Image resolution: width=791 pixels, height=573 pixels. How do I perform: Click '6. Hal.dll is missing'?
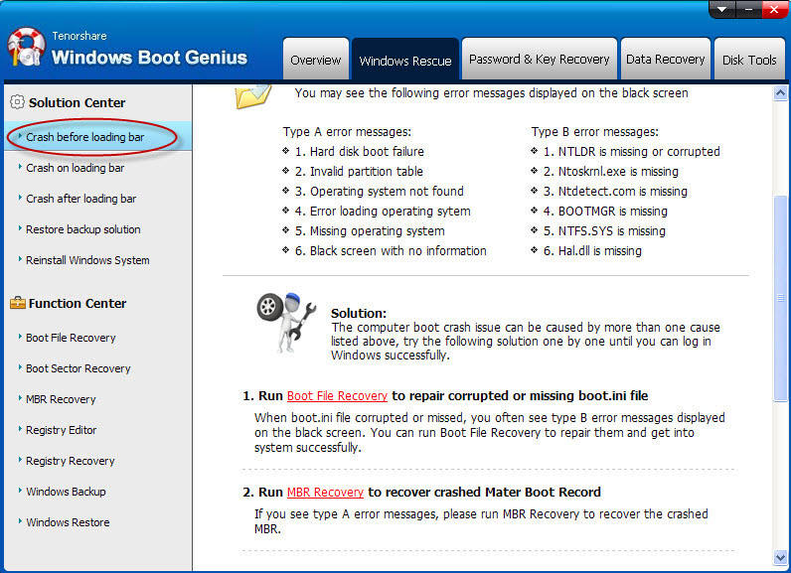[592, 250]
